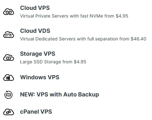Screen dimensions: 152x120
Task: Click the 'Virtual Private Servers with fast NVMe' description
Action: click(62, 16)
